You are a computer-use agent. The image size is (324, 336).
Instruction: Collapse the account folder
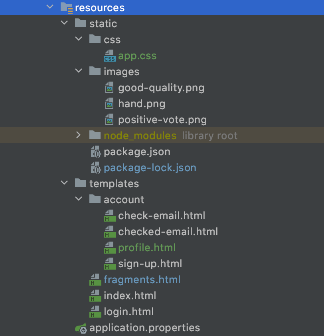78,199
